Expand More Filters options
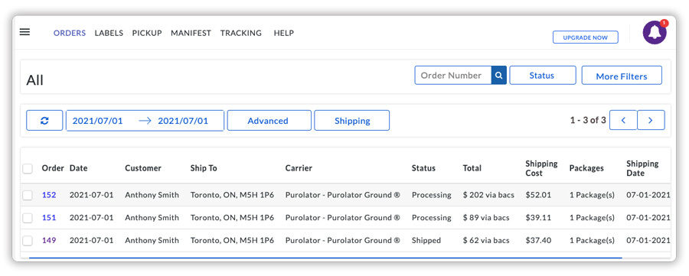 coord(622,76)
